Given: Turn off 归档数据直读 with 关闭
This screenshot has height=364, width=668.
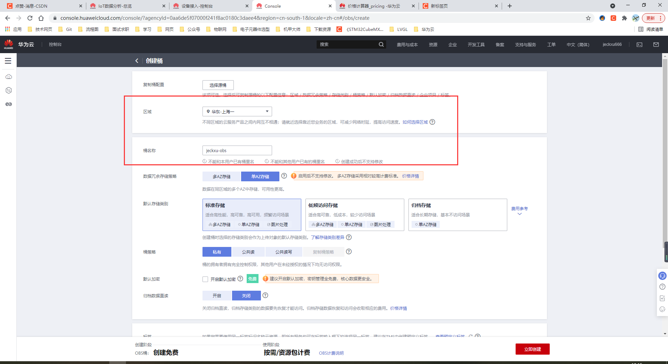Looking at the screenshot, I should pyautogui.click(x=246, y=296).
